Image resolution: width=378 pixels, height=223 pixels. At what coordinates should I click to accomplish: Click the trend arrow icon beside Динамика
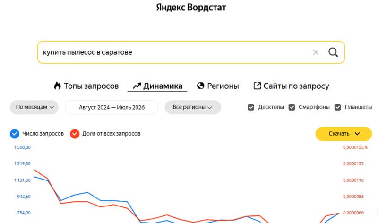click(x=137, y=86)
